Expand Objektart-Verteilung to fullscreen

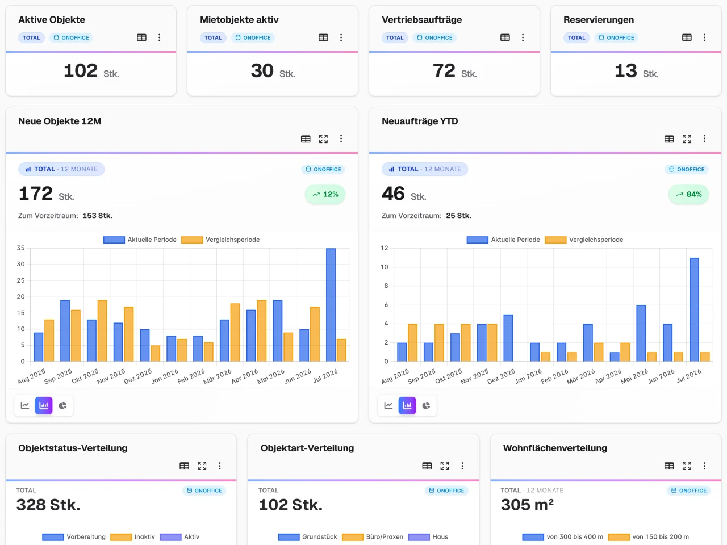(445, 466)
